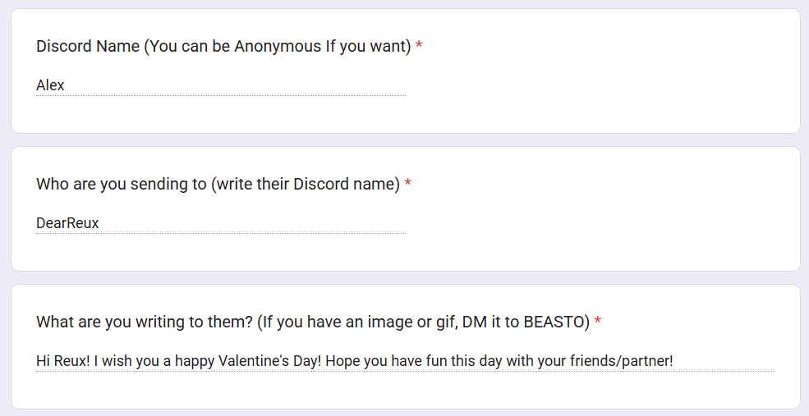809x416 pixels.
Task: Click "Hi Reux!" at the message start
Action: click(x=57, y=361)
